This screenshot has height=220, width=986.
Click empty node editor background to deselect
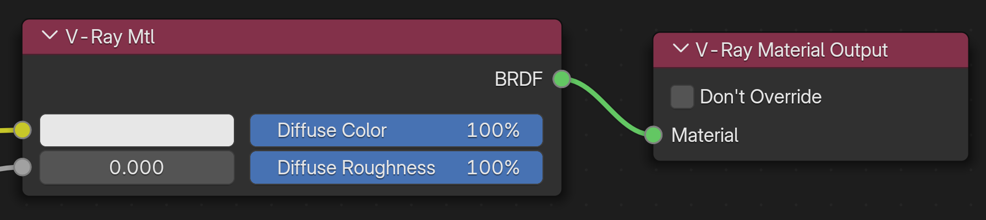tap(770, 193)
